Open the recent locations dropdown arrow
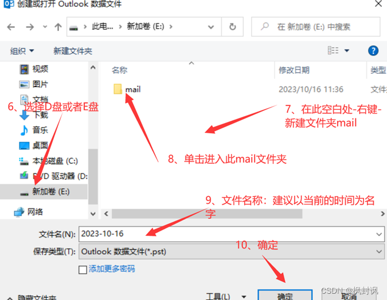Screen dimensions: 387x300 pyautogui.click(x=45, y=26)
